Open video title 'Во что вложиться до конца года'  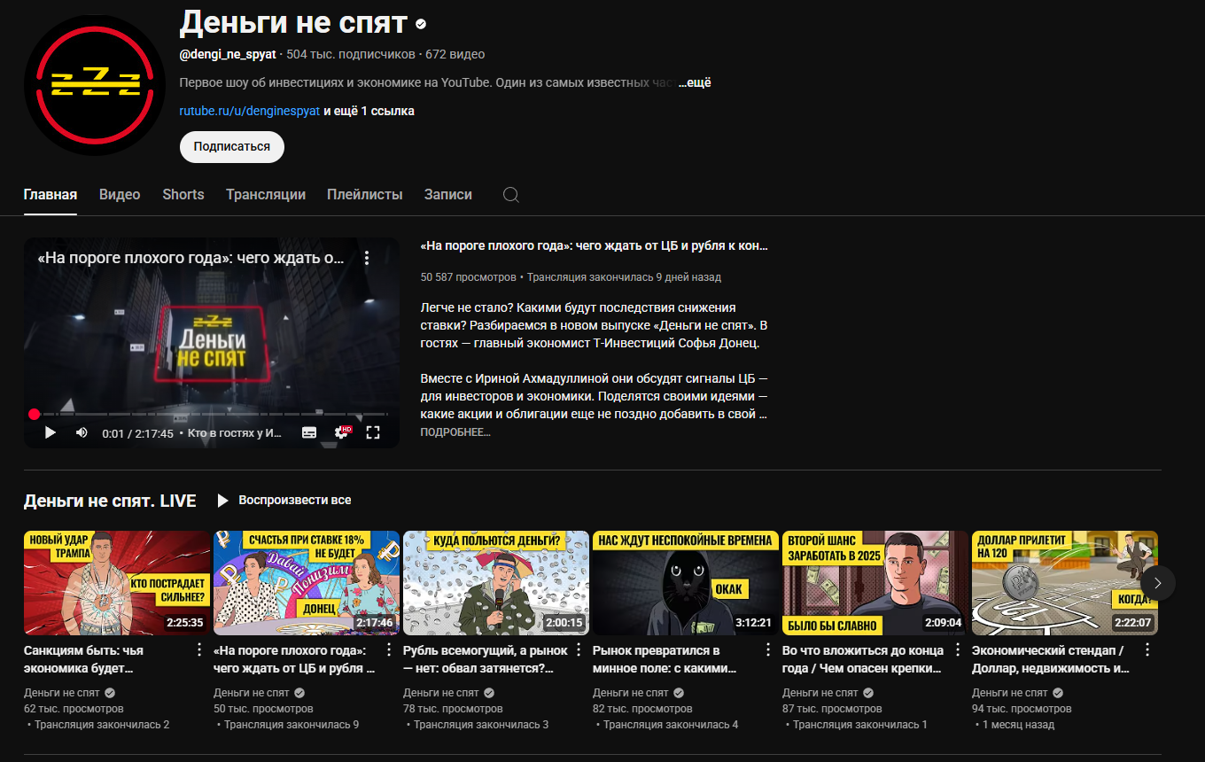(863, 659)
